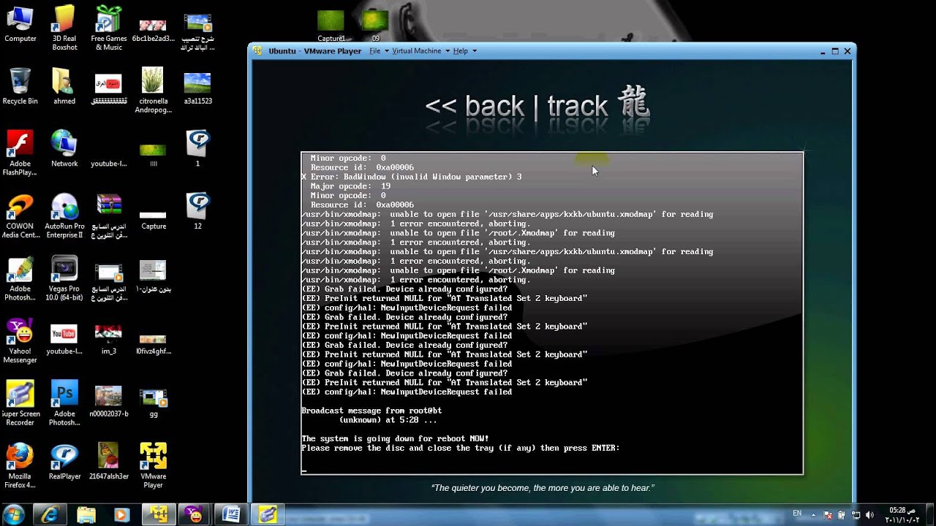Maximize the VMware Player window

(835, 51)
